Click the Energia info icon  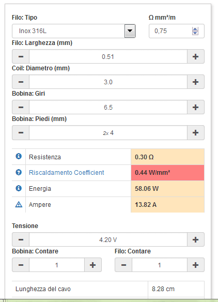[19, 188]
